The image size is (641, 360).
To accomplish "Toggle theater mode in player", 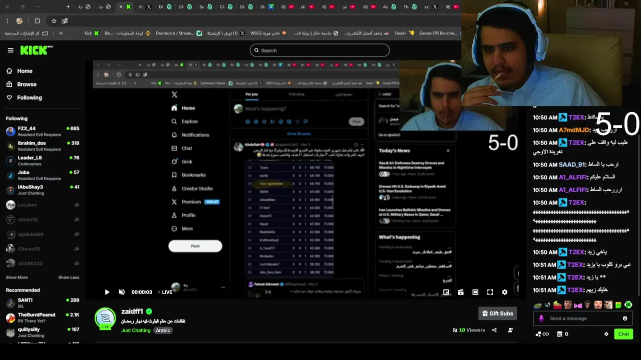I will pos(475,292).
